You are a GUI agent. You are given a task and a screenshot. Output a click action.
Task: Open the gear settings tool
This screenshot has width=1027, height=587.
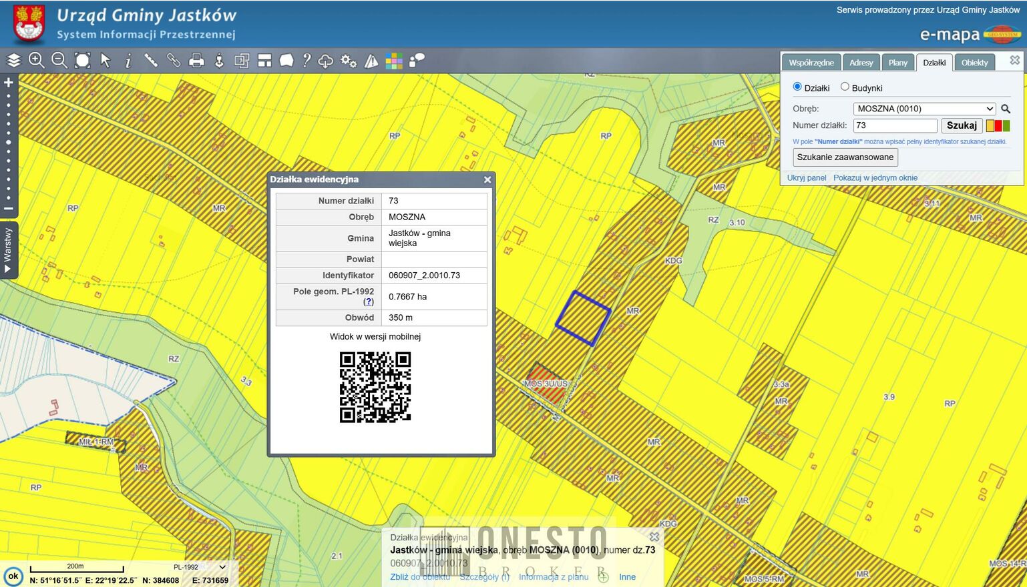click(x=349, y=61)
